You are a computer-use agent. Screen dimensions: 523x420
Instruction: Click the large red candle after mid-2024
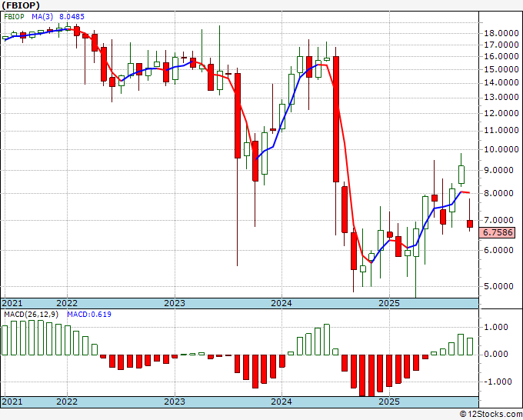336,119
